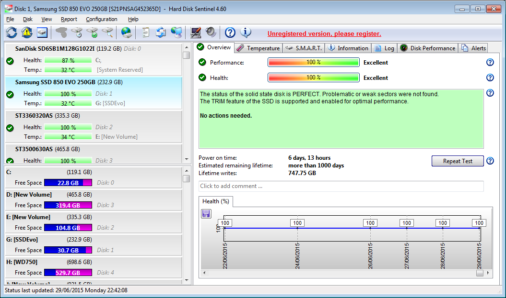Select the ST3500630AS disk entry

pyautogui.click(x=94, y=154)
